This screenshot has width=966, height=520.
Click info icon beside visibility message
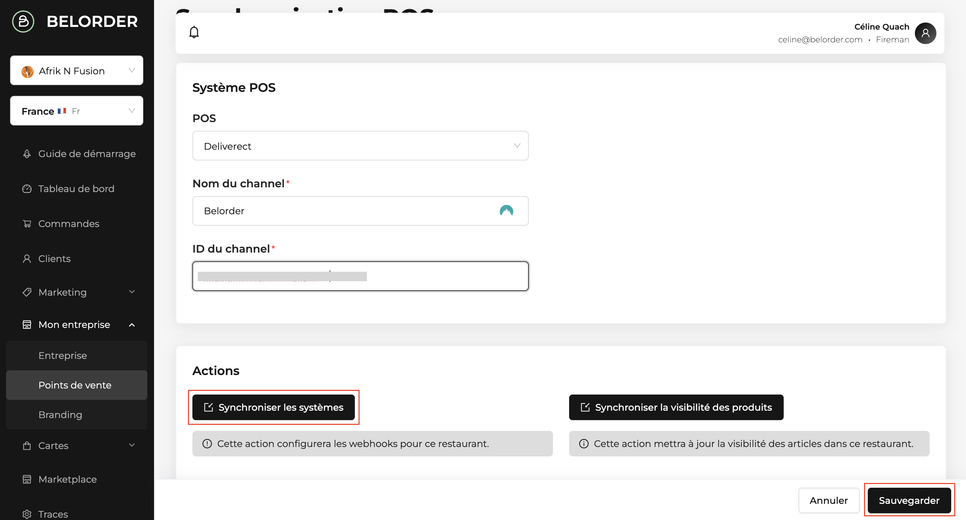tap(584, 444)
